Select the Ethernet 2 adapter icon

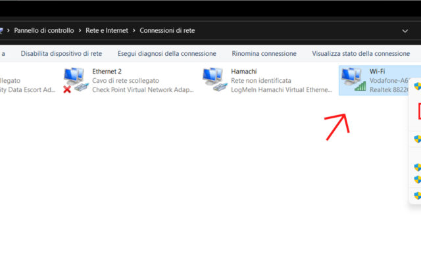click(x=76, y=80)
